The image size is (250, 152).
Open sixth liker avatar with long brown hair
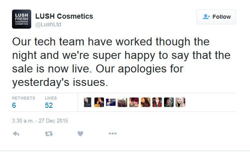146,102
